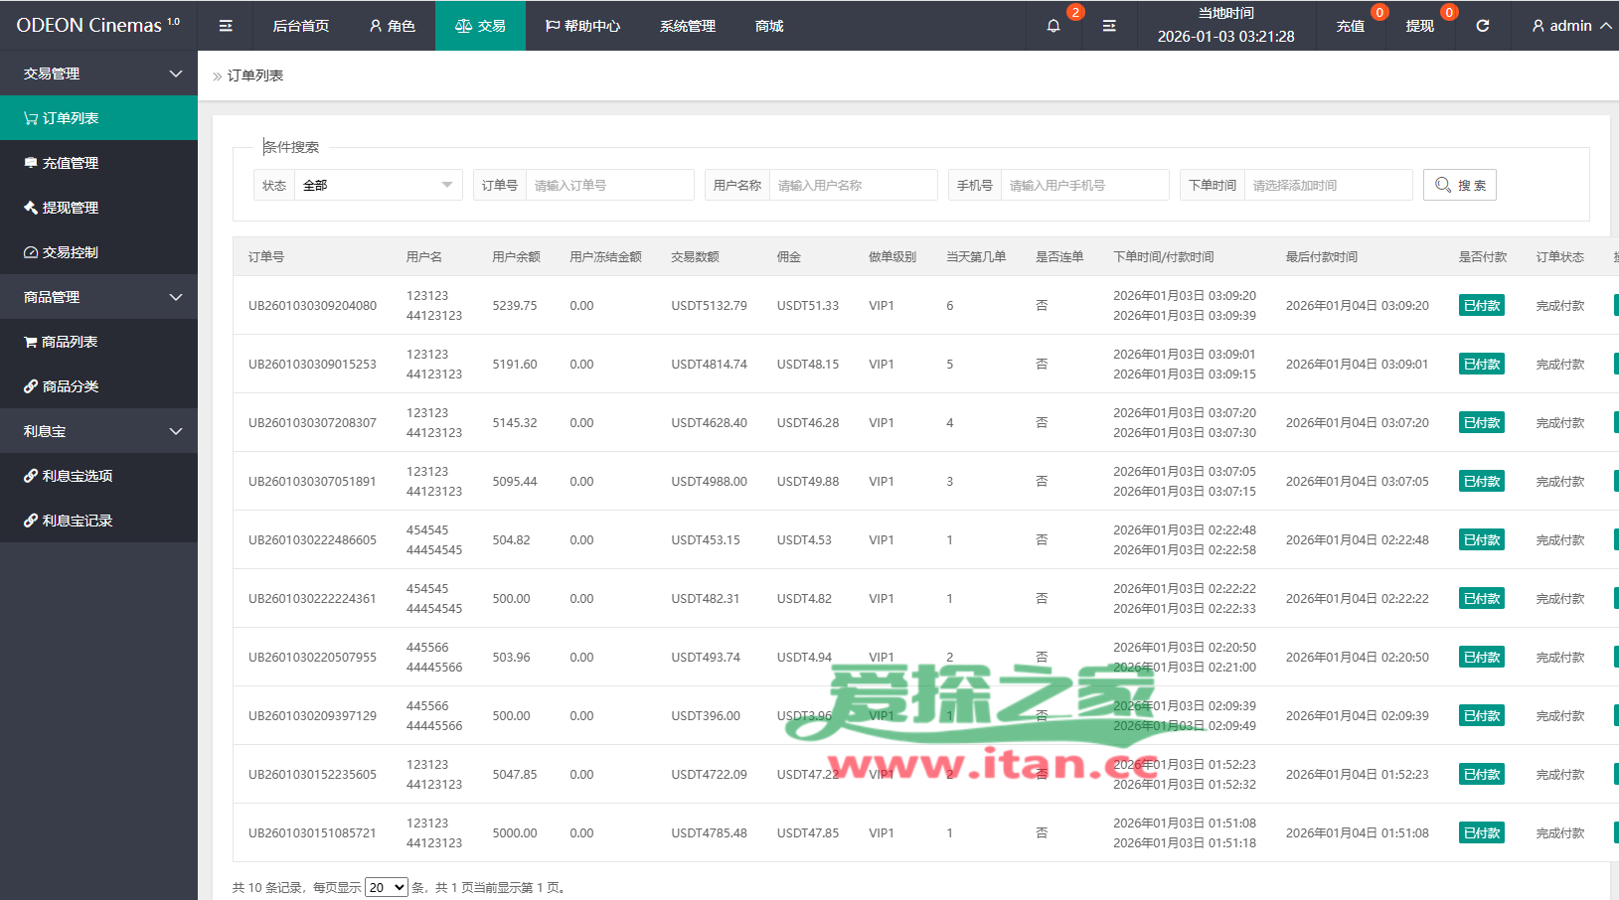Viewport: 1619px width, 900px height.
Task: Click the list icon beside the bell
Action: [1109, 26]
